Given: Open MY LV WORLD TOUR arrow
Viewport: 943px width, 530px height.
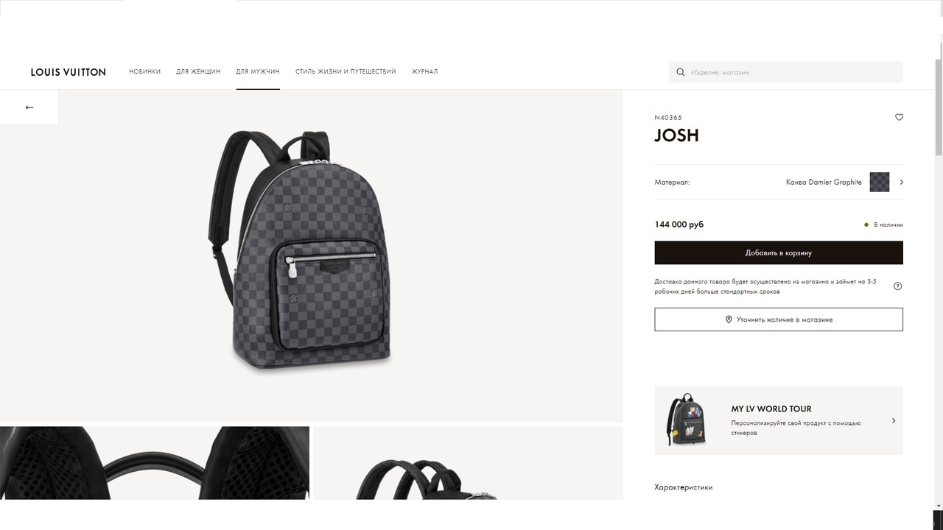Looking at the screenshot, I should pyautogui.click(x=894, y=420).
